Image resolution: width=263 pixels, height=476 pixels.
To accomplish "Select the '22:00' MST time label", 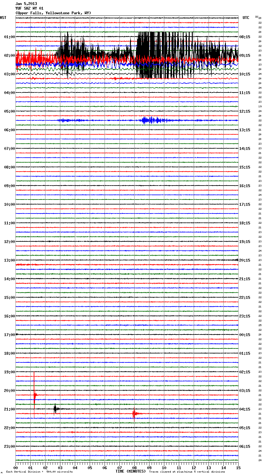I will [10, 428].
